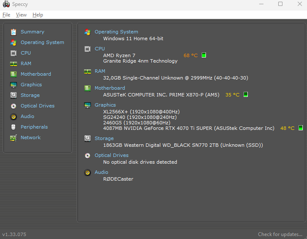Screen dimensions: 307x239
Task: Click the Storage drive icon in summary panel
Action: 88,138
